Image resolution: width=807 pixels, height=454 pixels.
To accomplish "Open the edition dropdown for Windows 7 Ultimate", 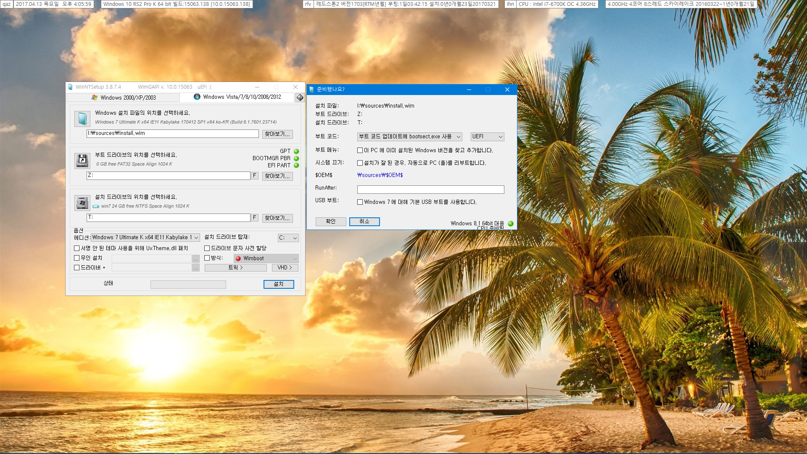I will click(x=145, y=238).
